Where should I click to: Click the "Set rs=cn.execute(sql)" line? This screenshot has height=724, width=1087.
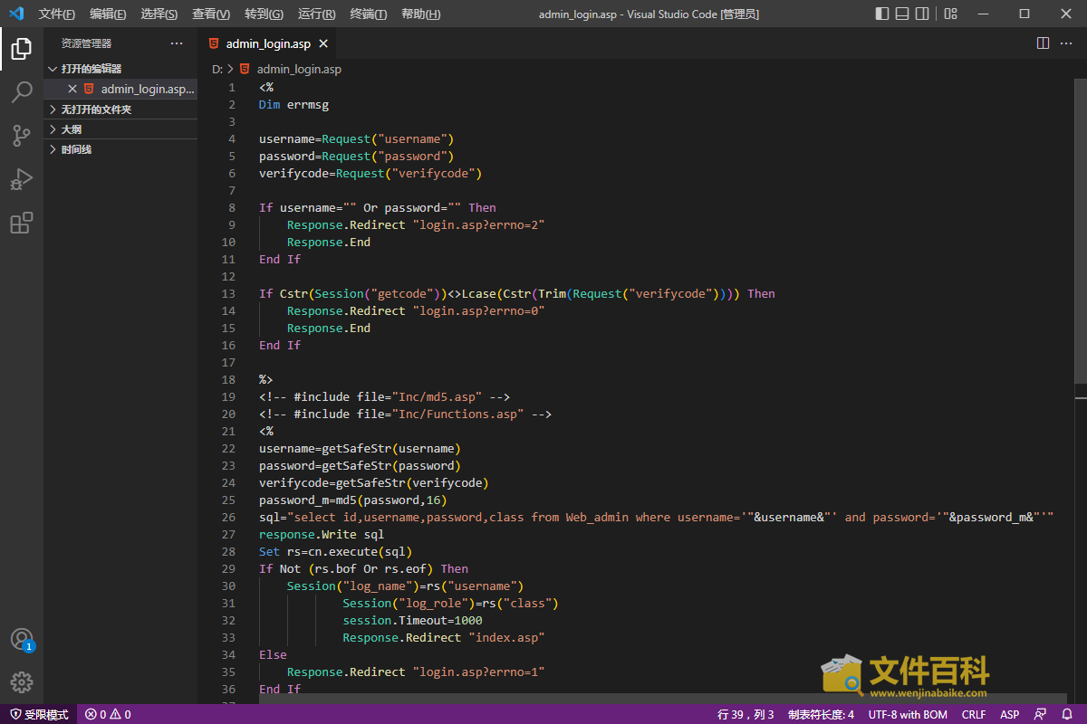pos(336,551)
